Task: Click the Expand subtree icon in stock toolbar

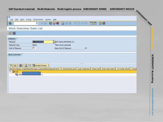Action: tap(11, 65)
